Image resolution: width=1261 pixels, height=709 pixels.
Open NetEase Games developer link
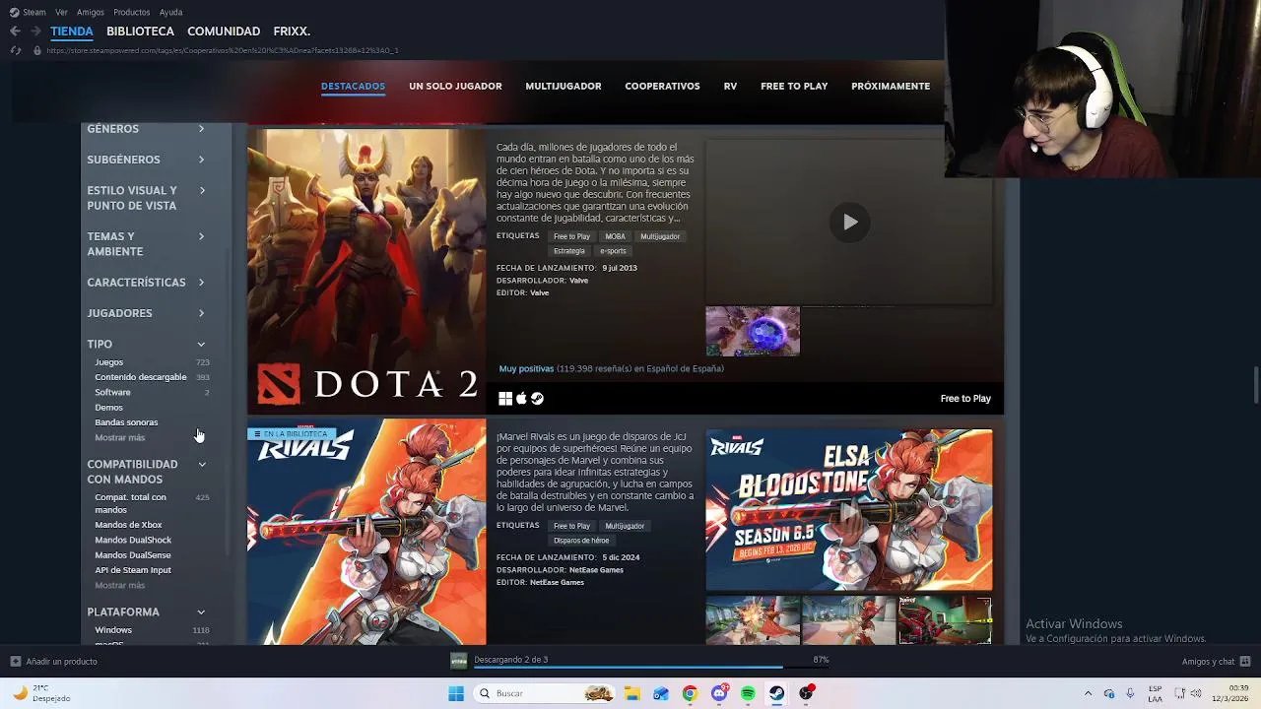coord(596,570)
